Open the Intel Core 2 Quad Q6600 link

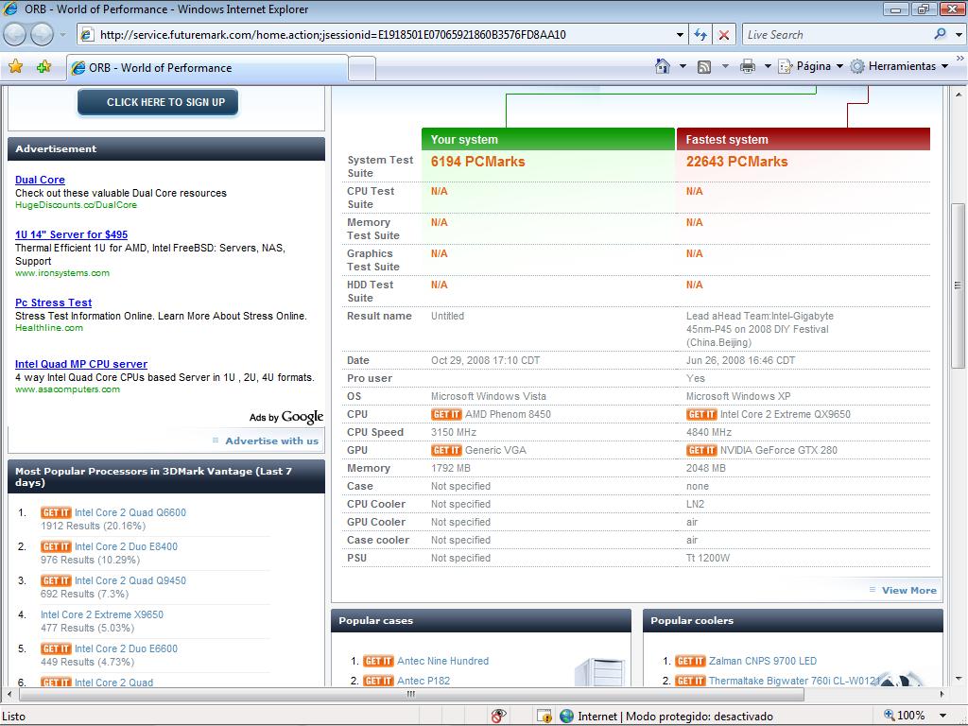130,512
